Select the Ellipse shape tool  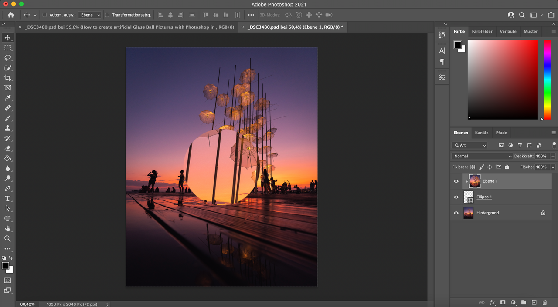coord(7,218)
